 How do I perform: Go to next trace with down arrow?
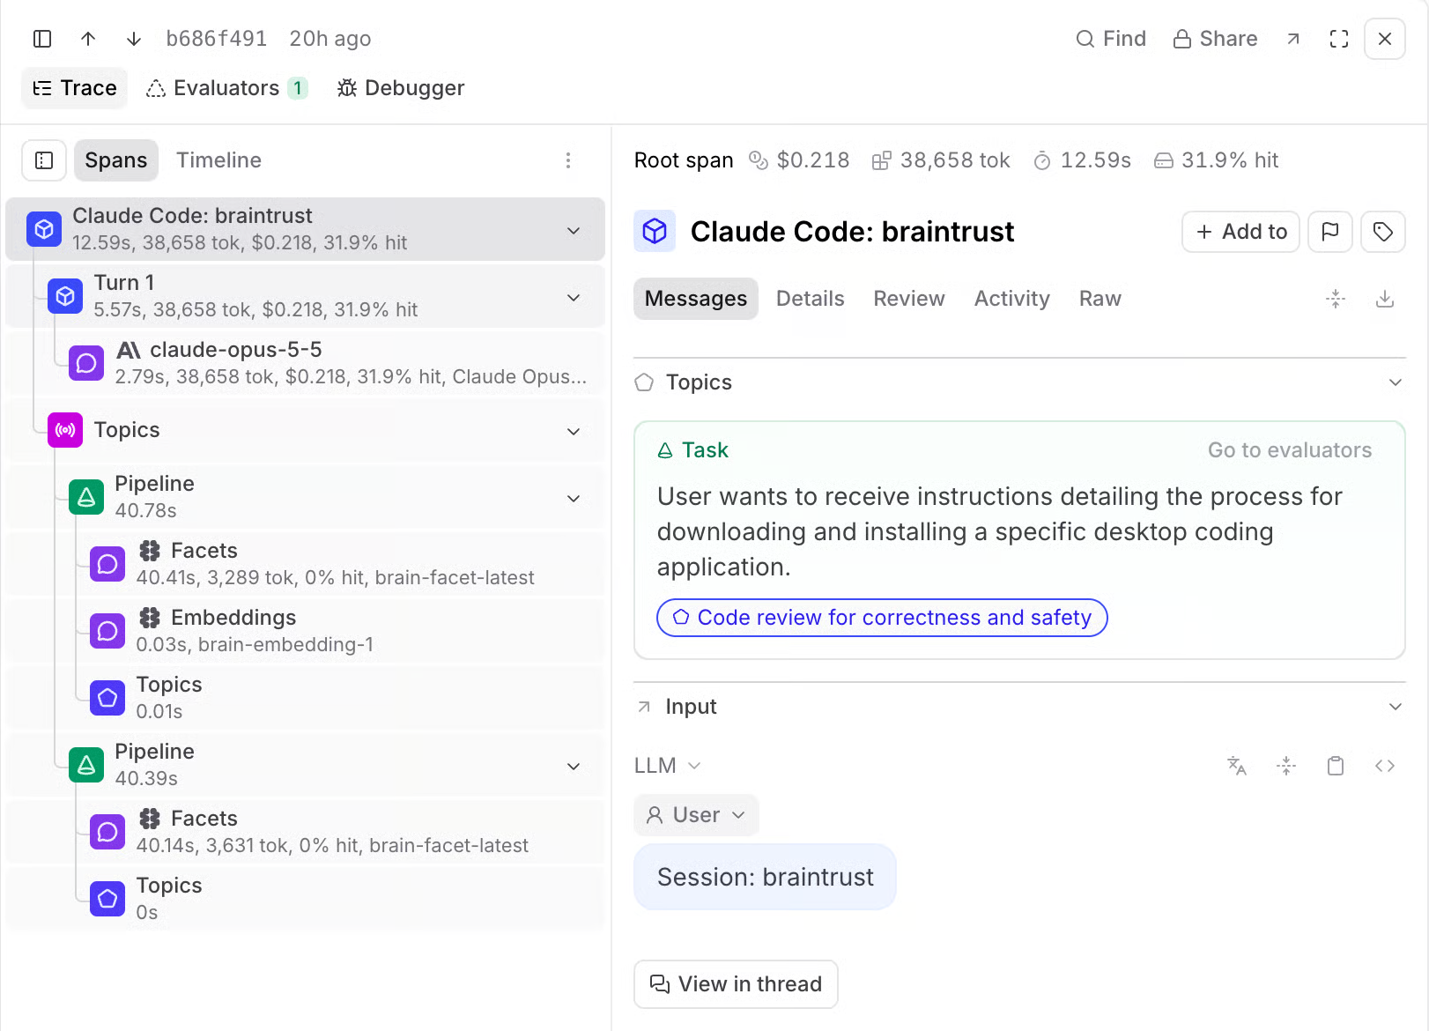[134, 39]
